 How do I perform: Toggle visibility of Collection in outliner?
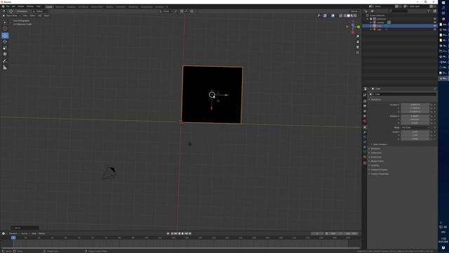pos(435,19)
